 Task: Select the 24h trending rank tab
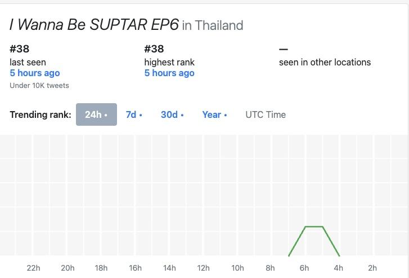pyautogui.click(x=96, y=114)
